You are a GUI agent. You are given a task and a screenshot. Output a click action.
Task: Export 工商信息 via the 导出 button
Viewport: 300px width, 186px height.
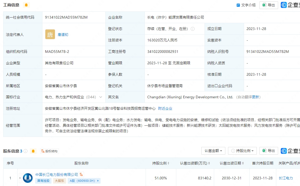tap(269, 5)
